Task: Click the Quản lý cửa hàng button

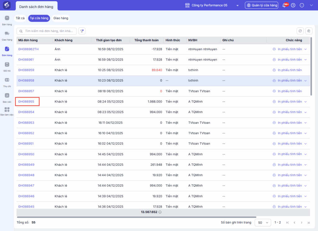Action: pyautogui.click(x=261, y=5)
